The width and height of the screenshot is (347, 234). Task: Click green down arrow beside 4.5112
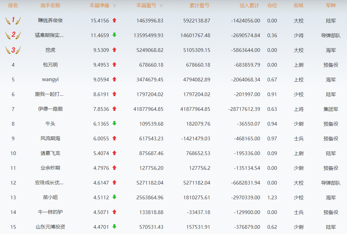tap(115, 197)
